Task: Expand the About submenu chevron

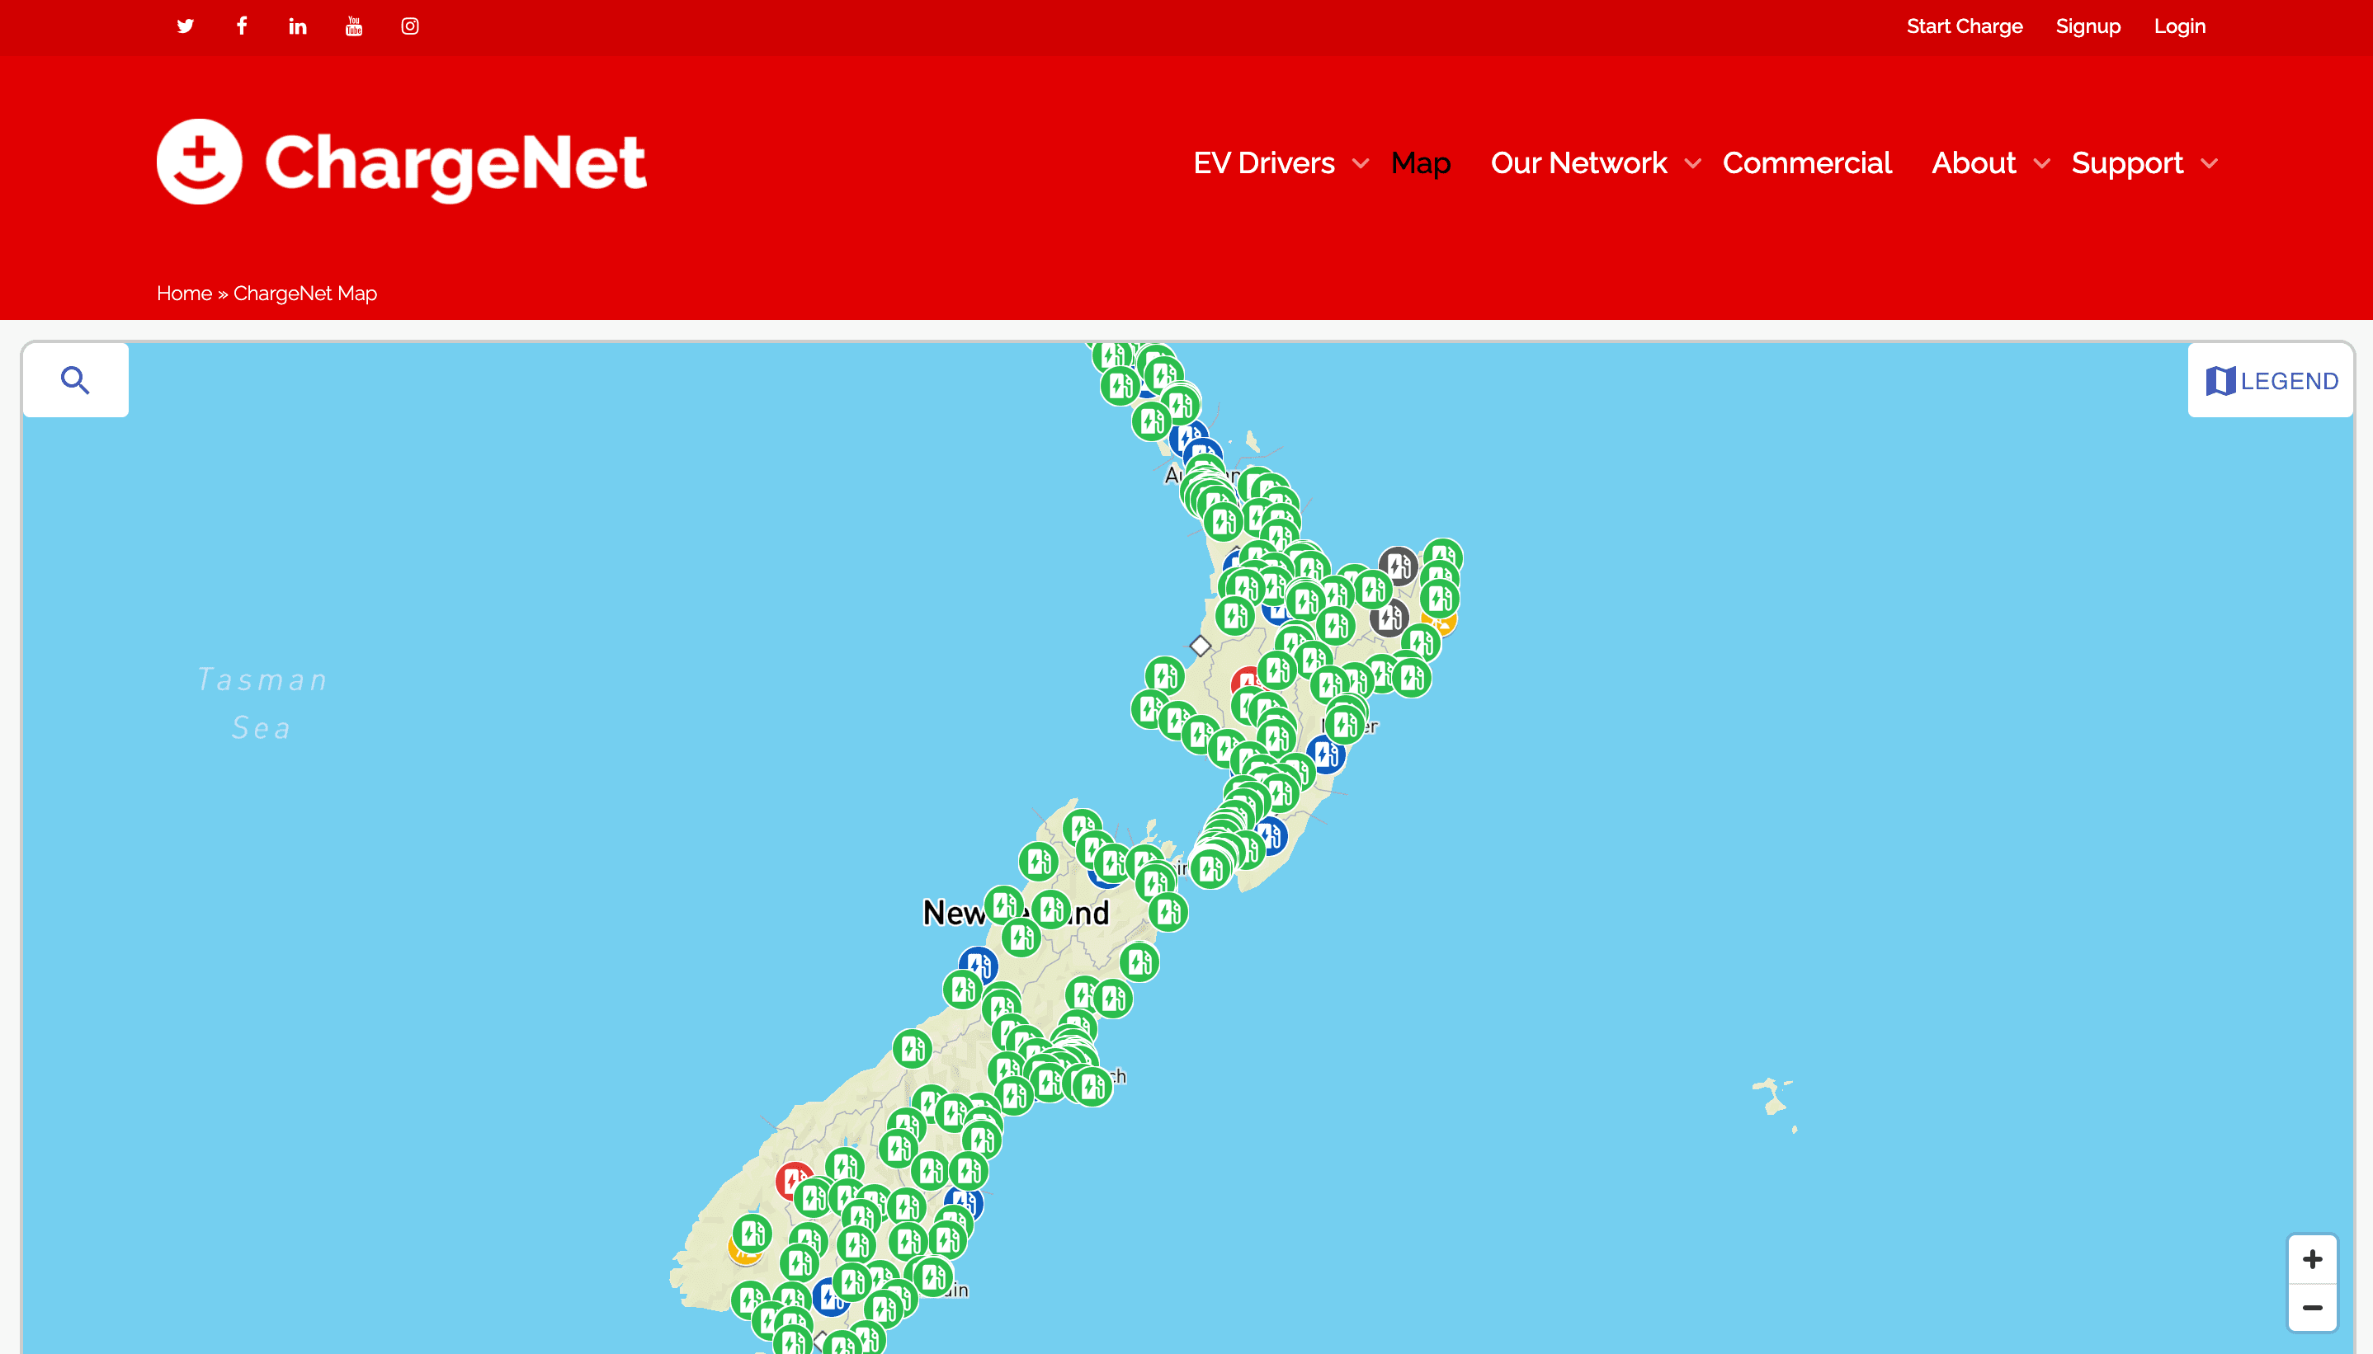Action: (2042, 163)
